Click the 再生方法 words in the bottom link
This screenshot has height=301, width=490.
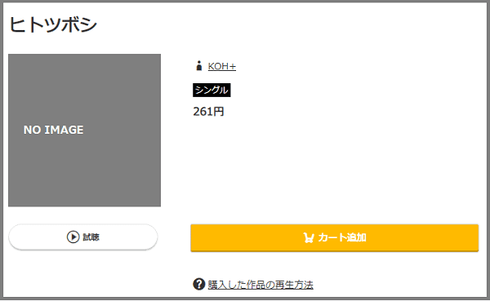[294, 285]
